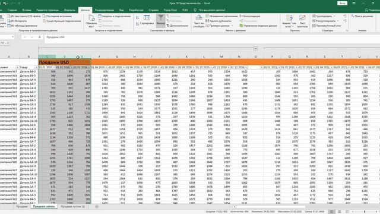Open Structure group dialog launcher
Screen dimensions: 380x214
(x=347, y=30)
